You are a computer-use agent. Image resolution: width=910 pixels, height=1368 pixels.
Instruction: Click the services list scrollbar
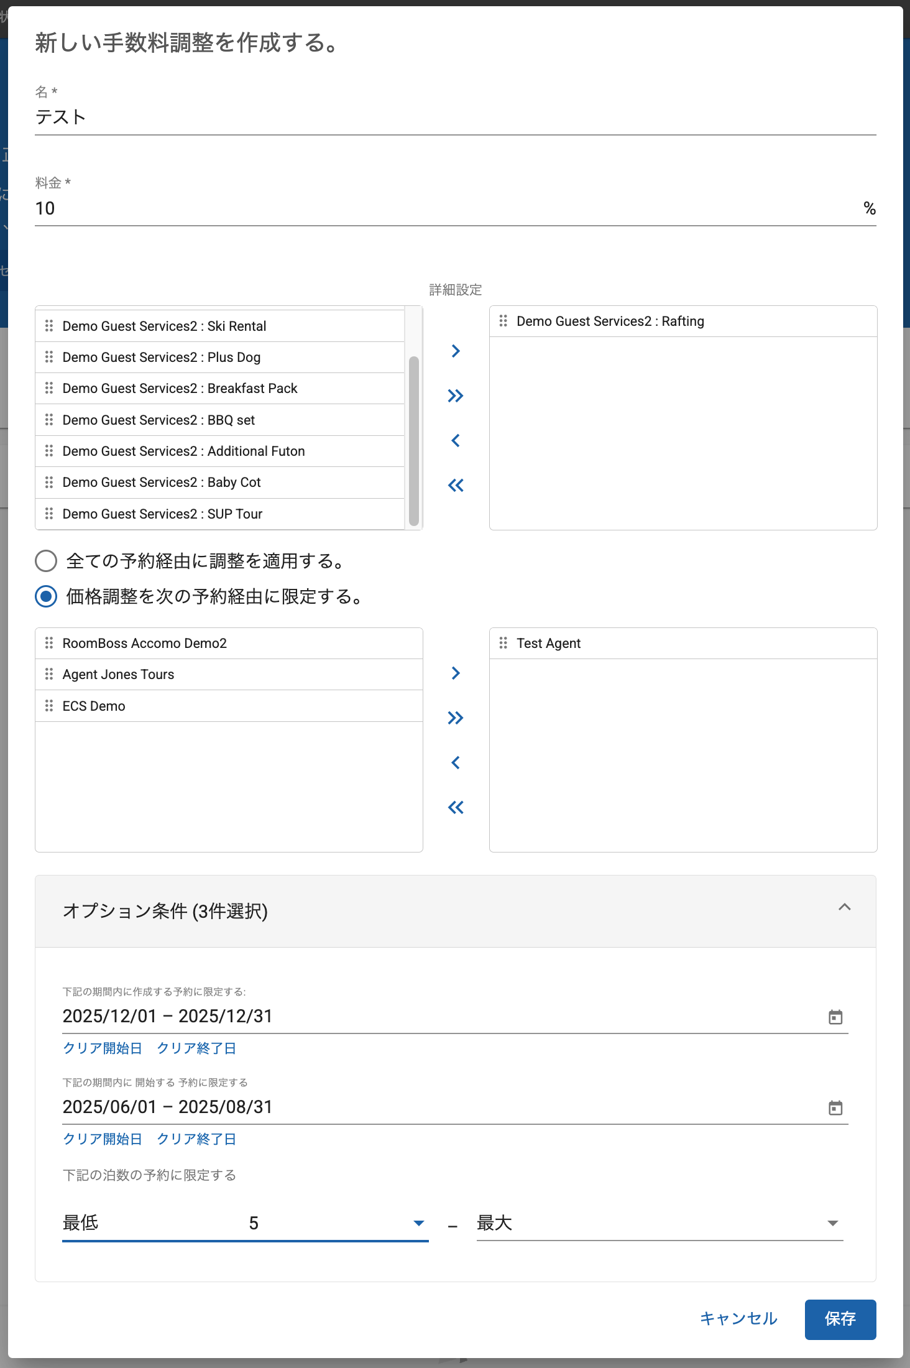[x=414, y=440]
